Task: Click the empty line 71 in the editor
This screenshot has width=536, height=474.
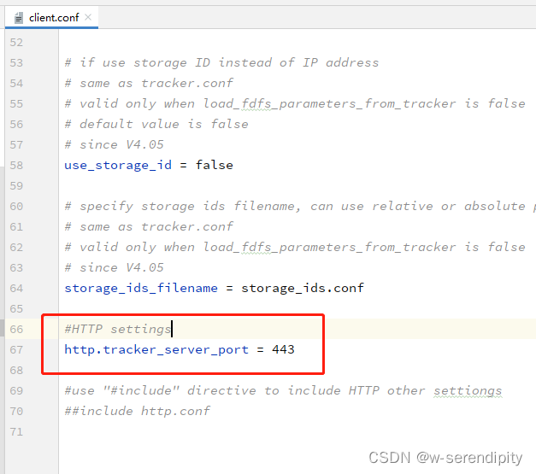Action: [x=256, y=431]
